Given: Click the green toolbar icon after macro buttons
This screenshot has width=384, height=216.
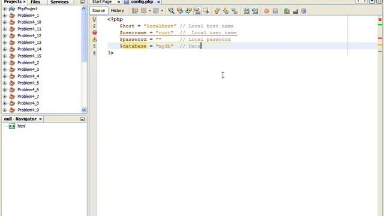Looking at the screenshot, I should (x=287, y=11).
